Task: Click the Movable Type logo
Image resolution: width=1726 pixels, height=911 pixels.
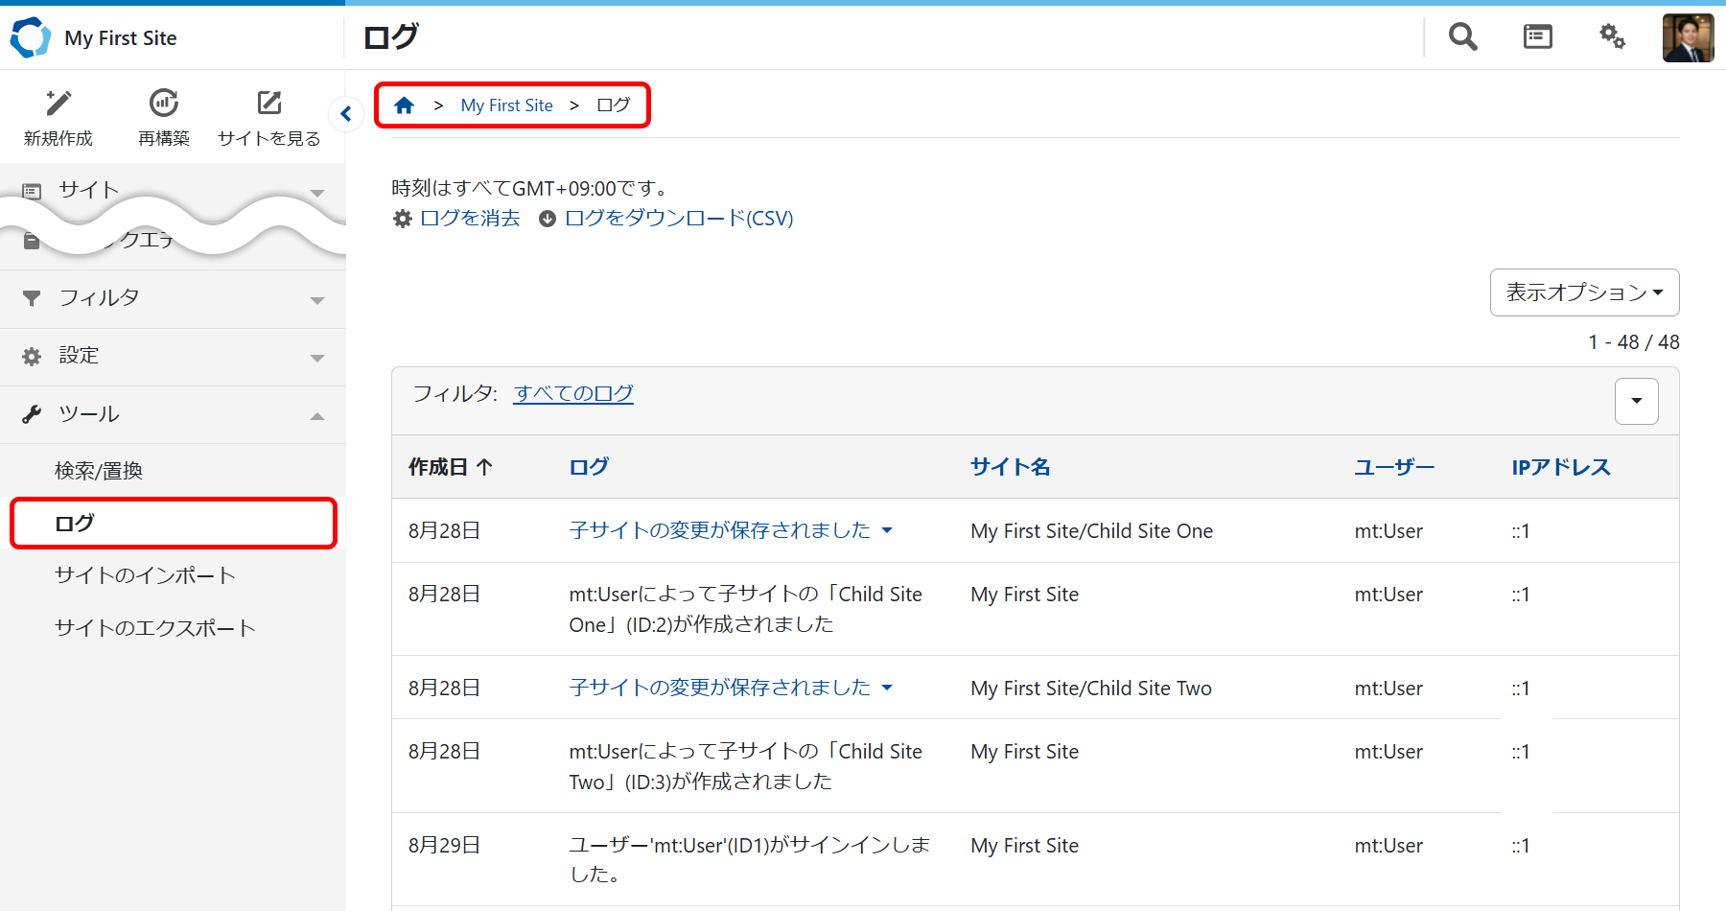Action: pos(30,37)
